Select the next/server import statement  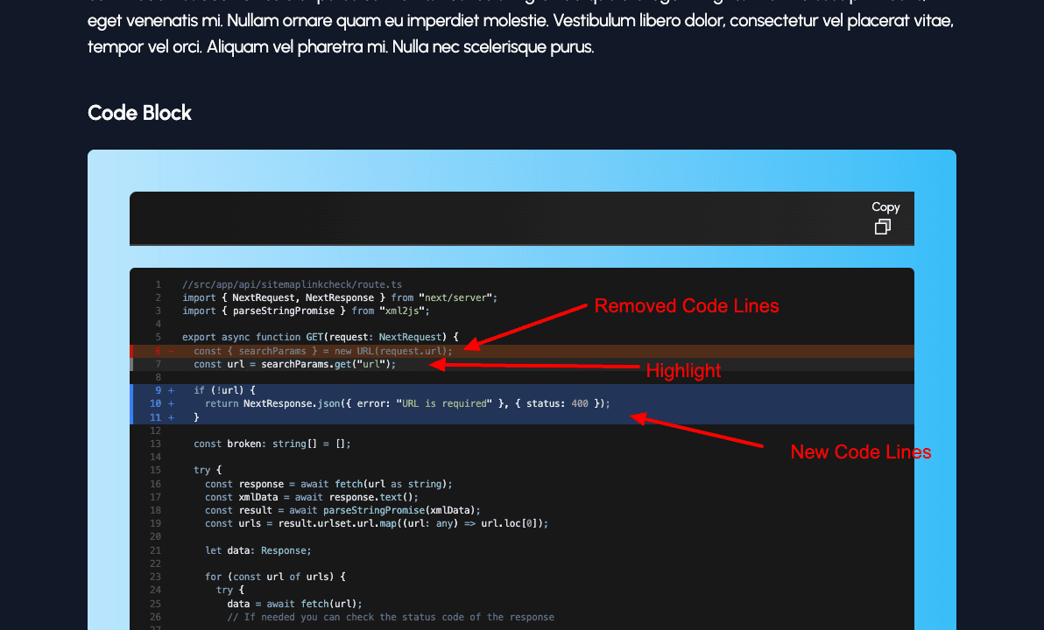[338, 297]
